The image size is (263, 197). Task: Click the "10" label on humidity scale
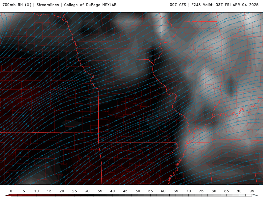pos(36,191)
